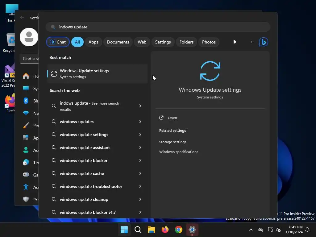The width and height of the screenshot is (316, 237).
Task: Open the Windows specifications related link
Action: click(179, 152)
